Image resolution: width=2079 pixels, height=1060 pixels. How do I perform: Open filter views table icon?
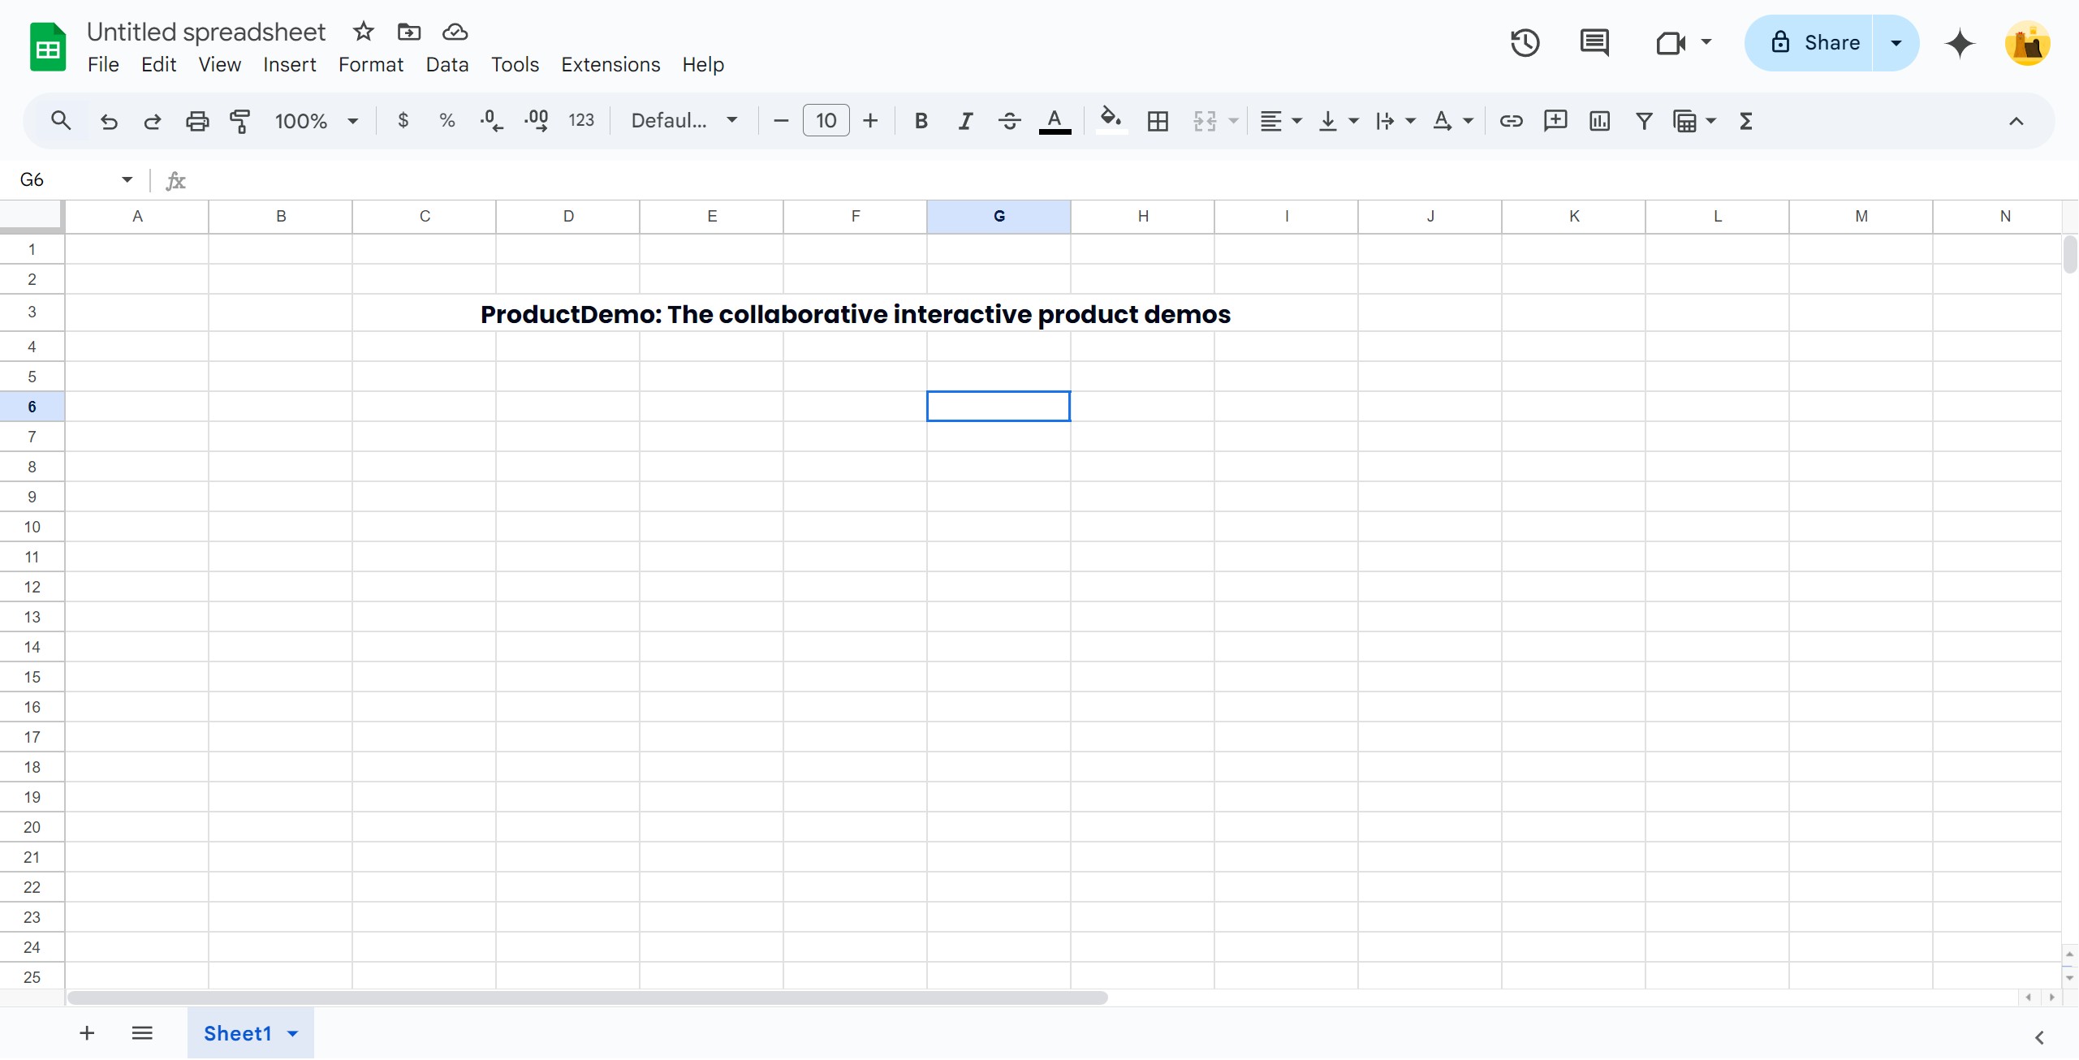1694,121
